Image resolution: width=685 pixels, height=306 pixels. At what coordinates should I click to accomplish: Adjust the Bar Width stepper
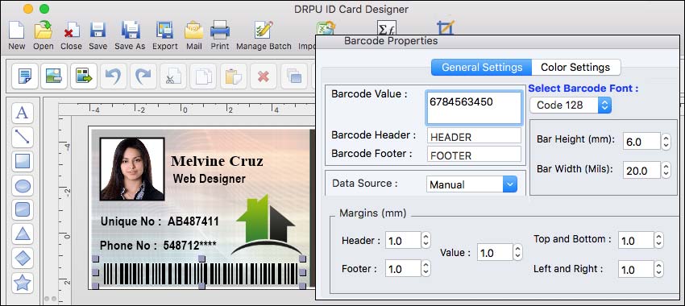click(x=666, y=170)
